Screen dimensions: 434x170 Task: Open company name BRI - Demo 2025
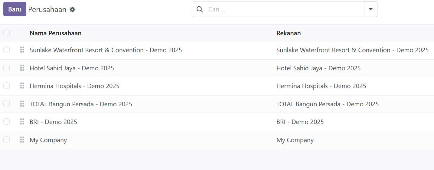pos(53,122)
